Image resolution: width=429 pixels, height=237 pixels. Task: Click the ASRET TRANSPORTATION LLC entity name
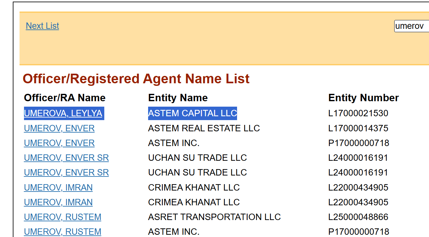pyautogui.click(x=214, y=217)
